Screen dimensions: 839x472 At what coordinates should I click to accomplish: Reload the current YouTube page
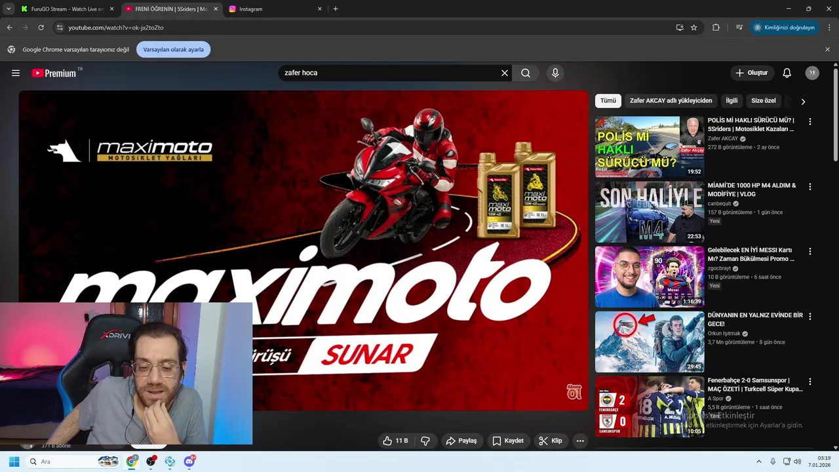point(41,28)
